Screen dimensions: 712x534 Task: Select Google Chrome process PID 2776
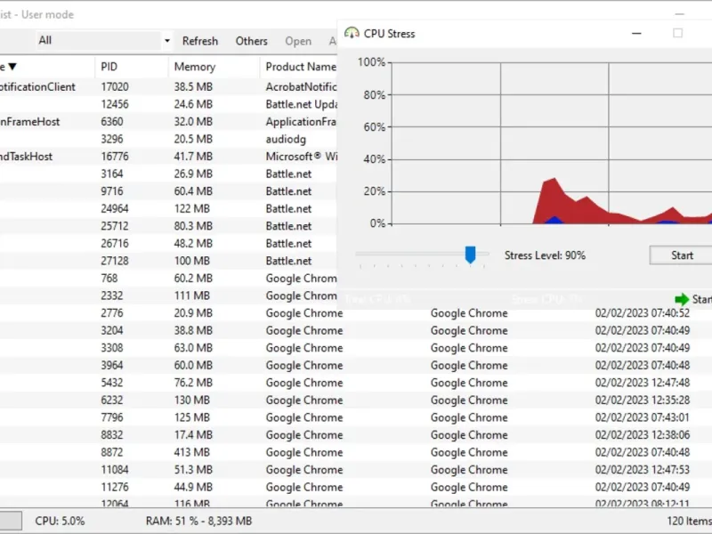pyautogui.click(x=356, y=313)
